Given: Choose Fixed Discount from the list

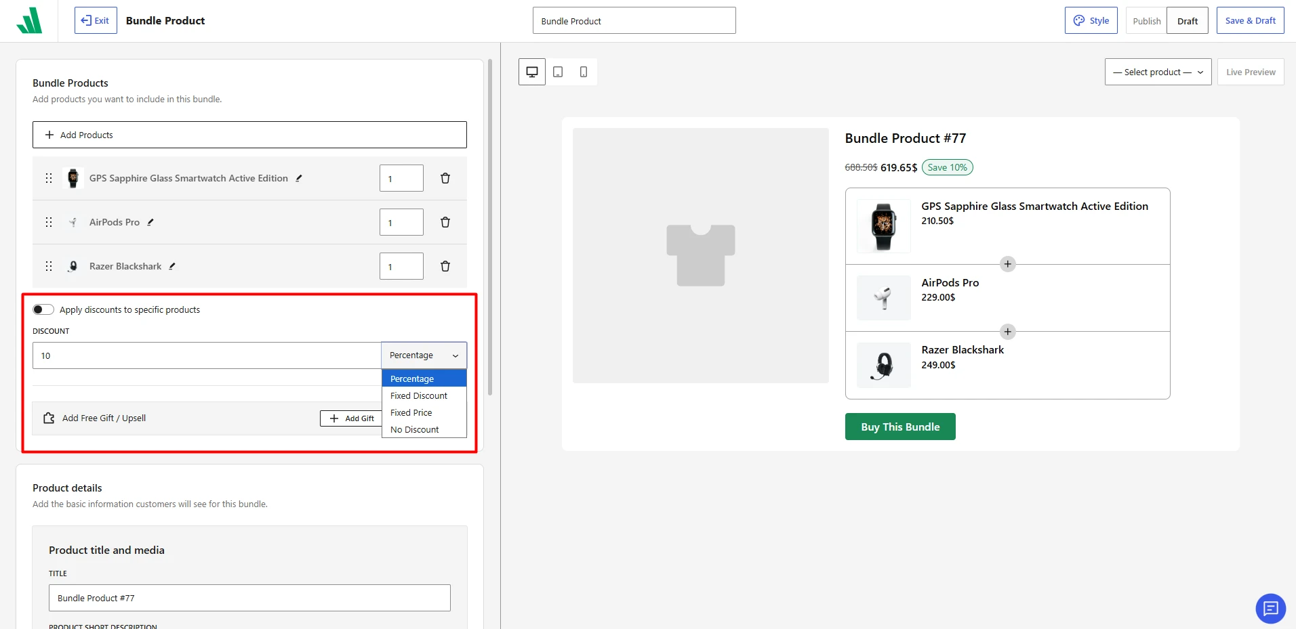Looking at the screenshot, I should click(x=424, y=395).
